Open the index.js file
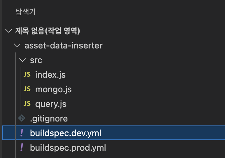The width and height of the screenshot is (225, 158). click(50, 75)
